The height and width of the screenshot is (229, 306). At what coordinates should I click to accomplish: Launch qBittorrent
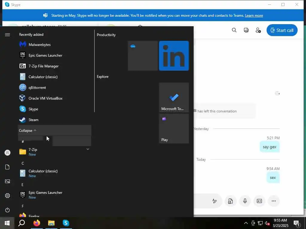[x=55, y=87]
